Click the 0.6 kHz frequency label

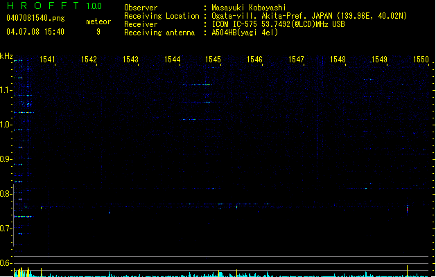(x=6, y=263)
